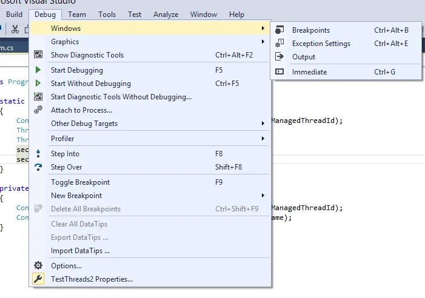The width and height of the screenshot is (425, 298).
Task: Choose Delete All Breakpoints
Action: pyautogui.click(x=150, y=209)
